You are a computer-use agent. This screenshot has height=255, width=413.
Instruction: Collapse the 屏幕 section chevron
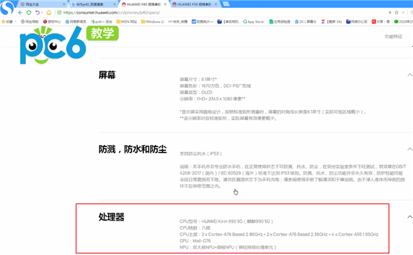[410, 75]
